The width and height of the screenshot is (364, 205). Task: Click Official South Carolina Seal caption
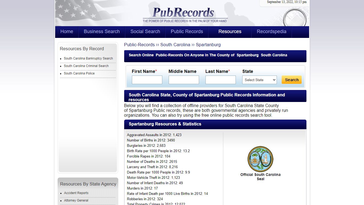point(260,177)
